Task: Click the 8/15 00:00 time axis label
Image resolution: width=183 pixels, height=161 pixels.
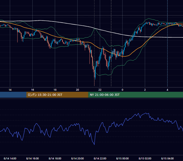Action: [122, 158]
